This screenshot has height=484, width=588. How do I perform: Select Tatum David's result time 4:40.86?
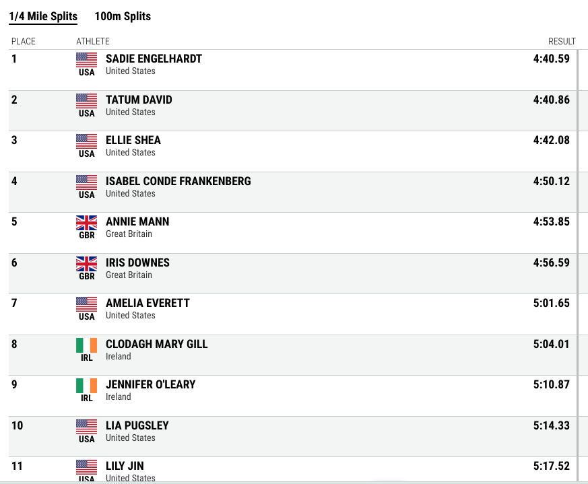pyautogui.click(x=551, y=100)
